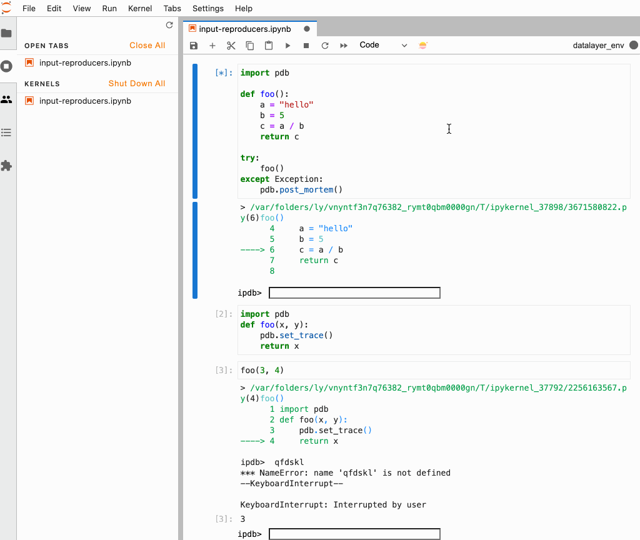Interrupt the kernel
This screenshot has width=640, height=540.
306,45
